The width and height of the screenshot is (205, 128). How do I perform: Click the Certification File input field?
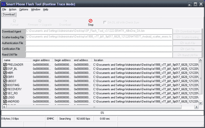click(x=99, y=49)
